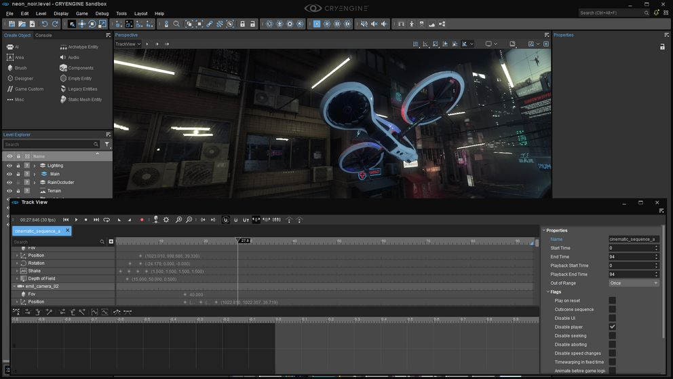Switch to the Console tab
Image resolution: width=673 pixels, height=379 pixels.
pyautogui.click(x=43, y=35)
